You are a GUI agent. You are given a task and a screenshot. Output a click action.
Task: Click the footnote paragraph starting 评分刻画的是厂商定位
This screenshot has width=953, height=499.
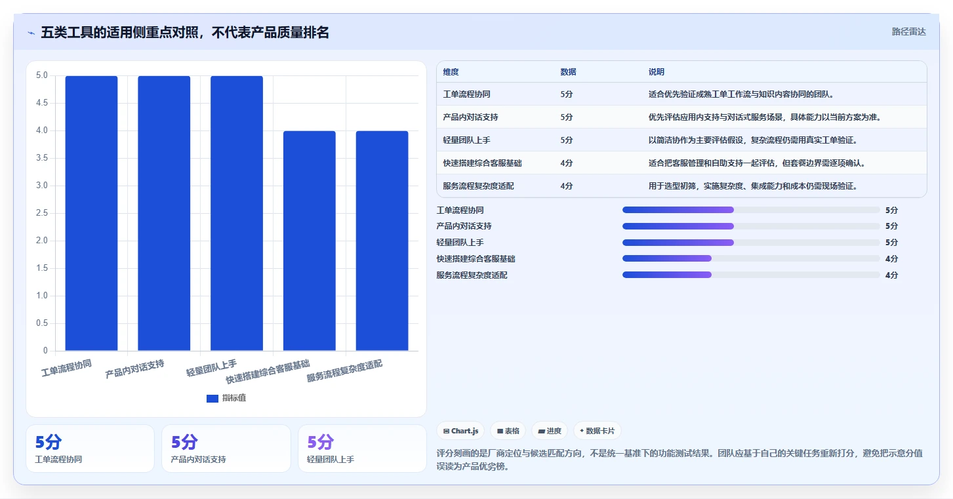(x=679, y=460)
